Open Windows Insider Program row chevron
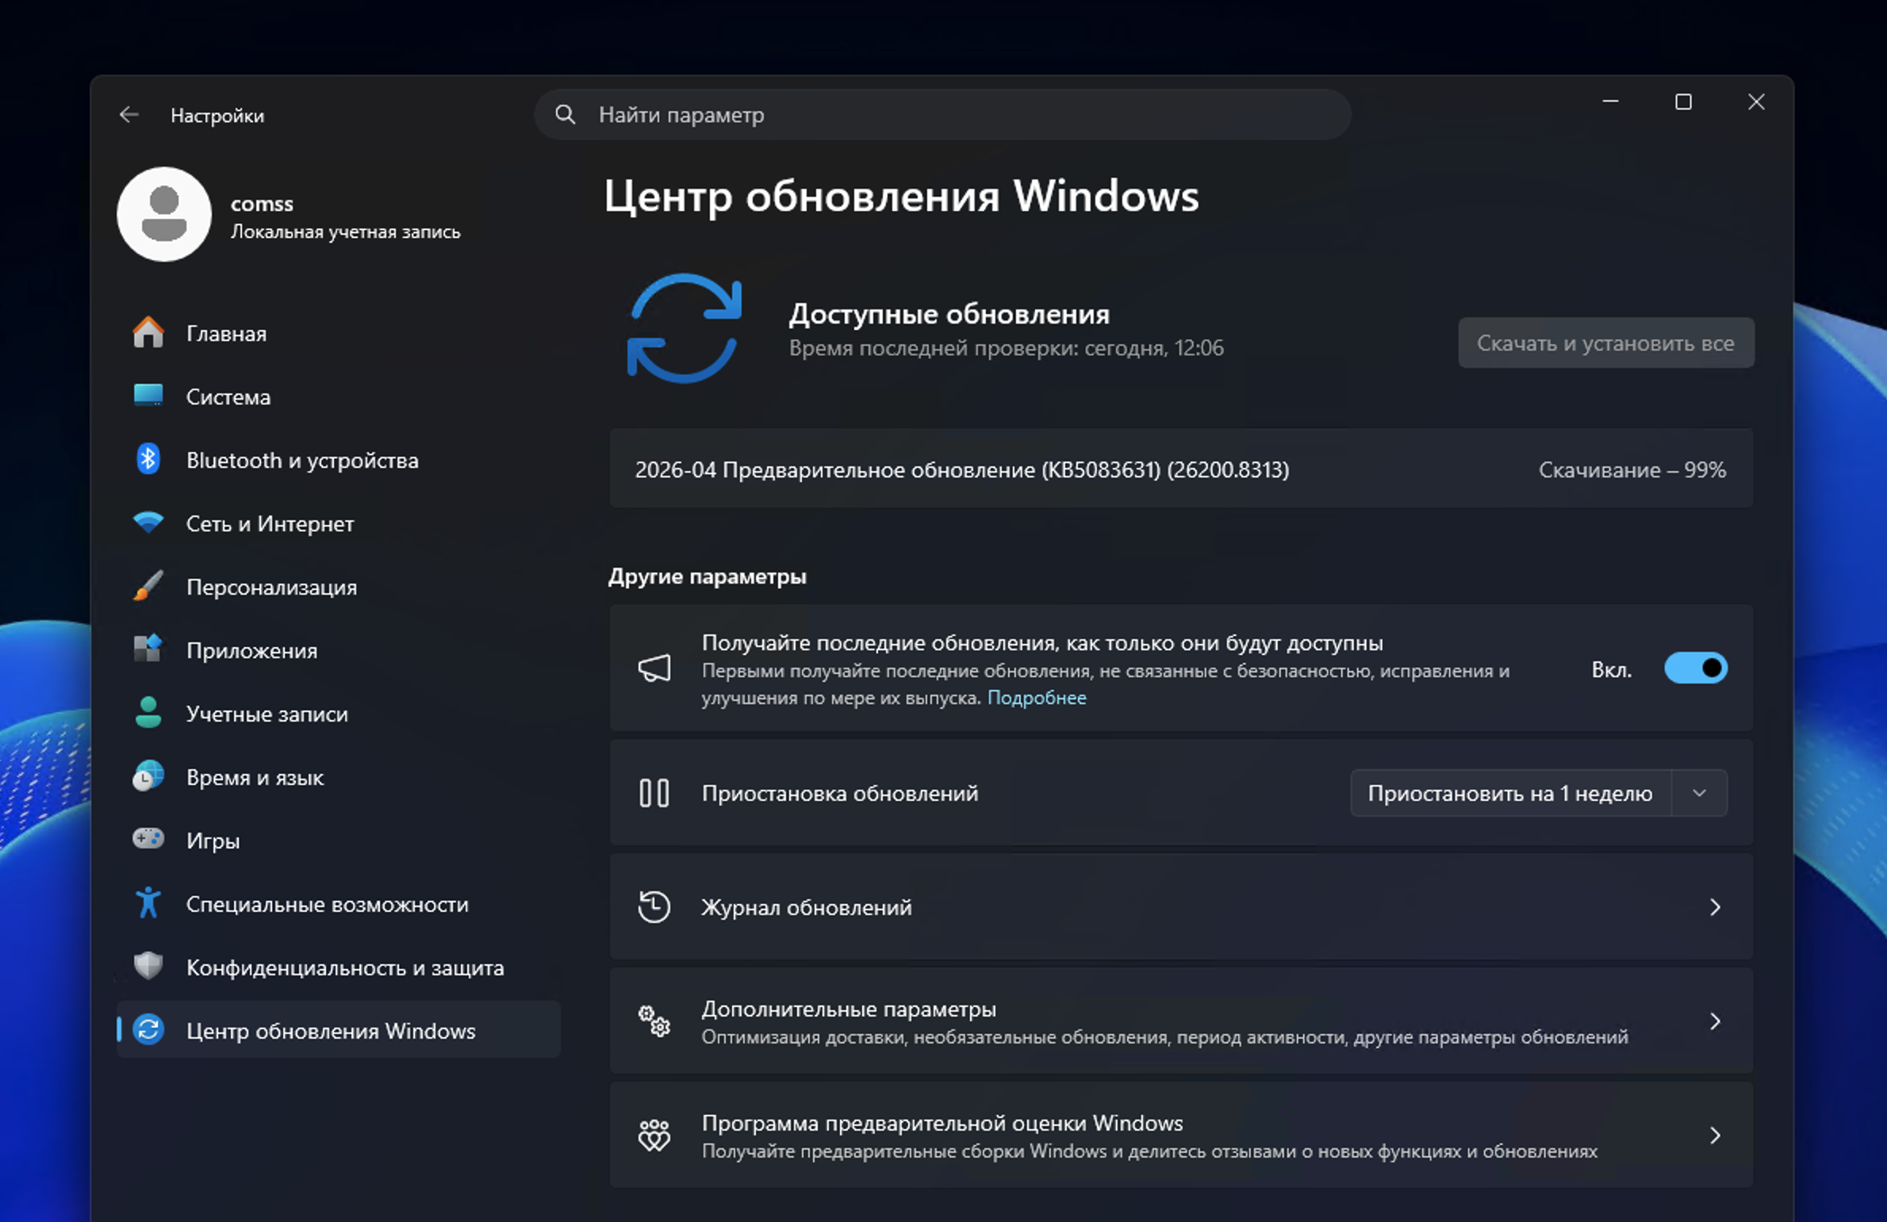The height and width of the screenshot is (1222, 1887). 1715,1136
